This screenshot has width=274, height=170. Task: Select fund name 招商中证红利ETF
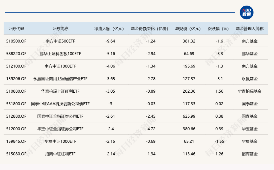60,154
